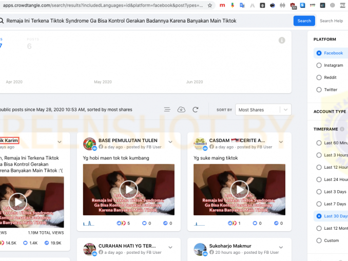View reactions on the CASDAM CERITE post

(x=234, y=223)
